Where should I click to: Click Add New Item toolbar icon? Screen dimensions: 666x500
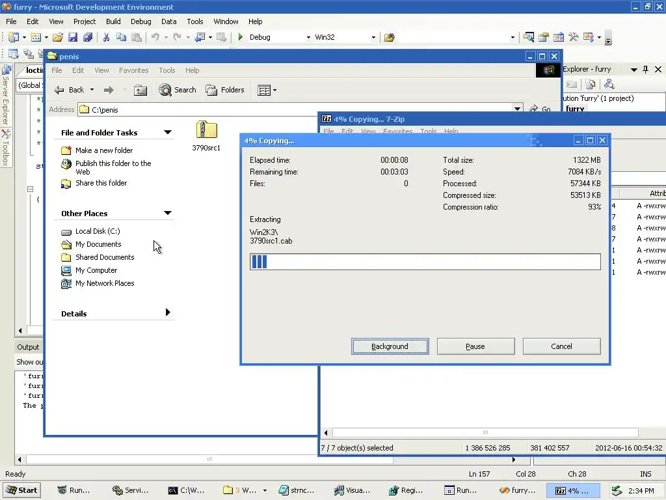[x=36, y=37]
